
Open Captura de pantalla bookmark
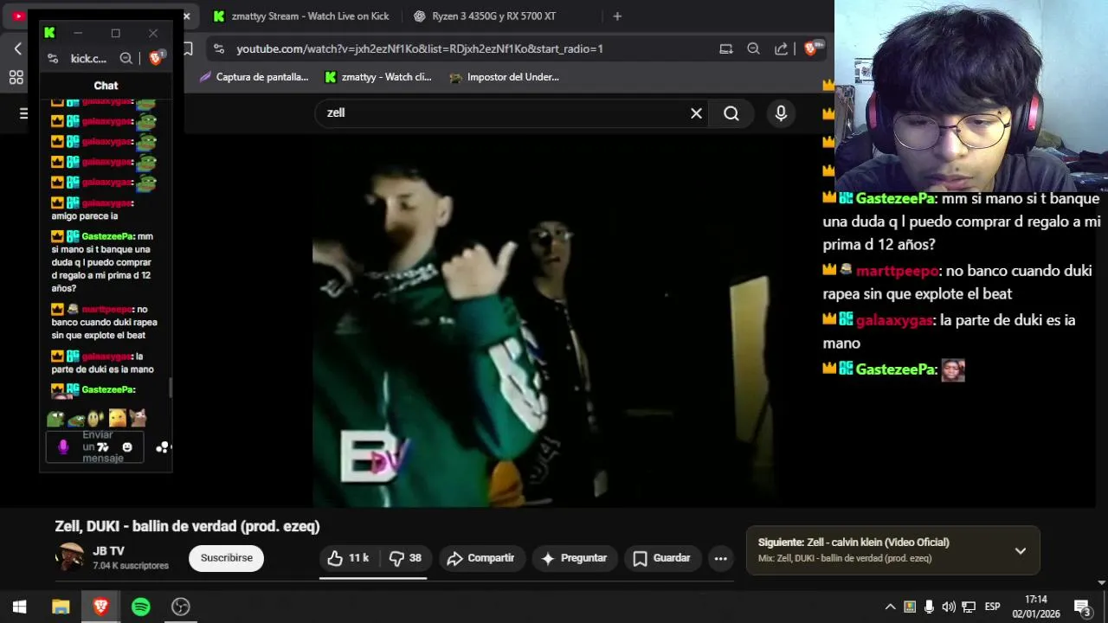click(254, 77)
